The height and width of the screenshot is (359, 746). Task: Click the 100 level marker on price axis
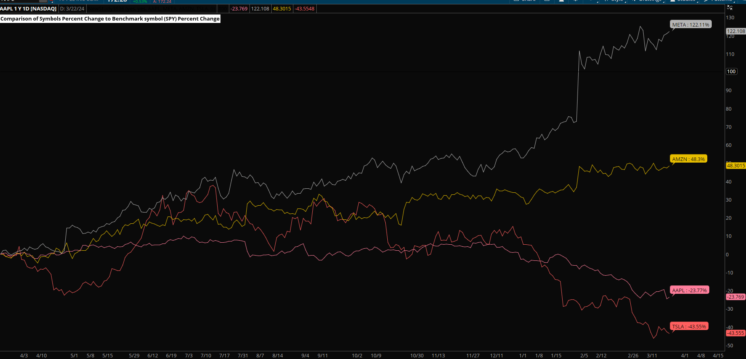point(731,71)
